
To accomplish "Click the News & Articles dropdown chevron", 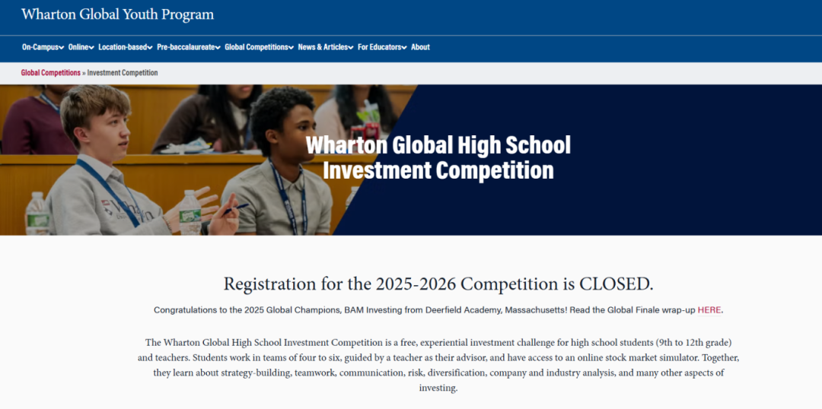I will point(351,48).
